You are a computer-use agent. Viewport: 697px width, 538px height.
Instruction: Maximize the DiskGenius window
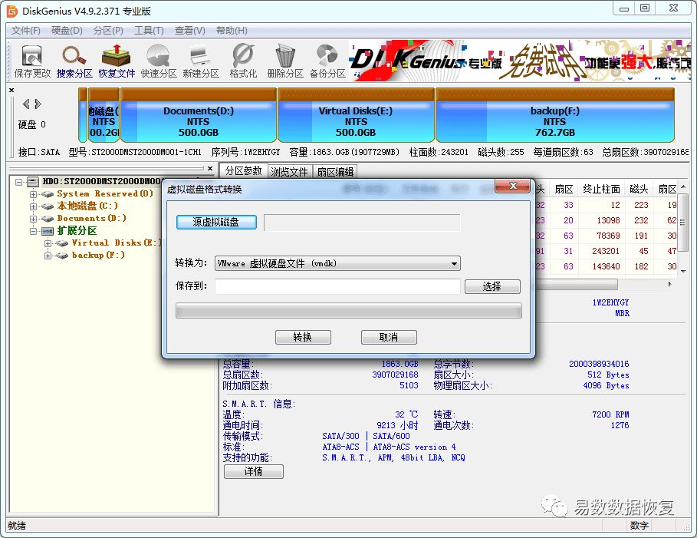pos(645,8)
